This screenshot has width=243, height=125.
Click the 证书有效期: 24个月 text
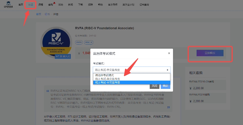[85, 36]
